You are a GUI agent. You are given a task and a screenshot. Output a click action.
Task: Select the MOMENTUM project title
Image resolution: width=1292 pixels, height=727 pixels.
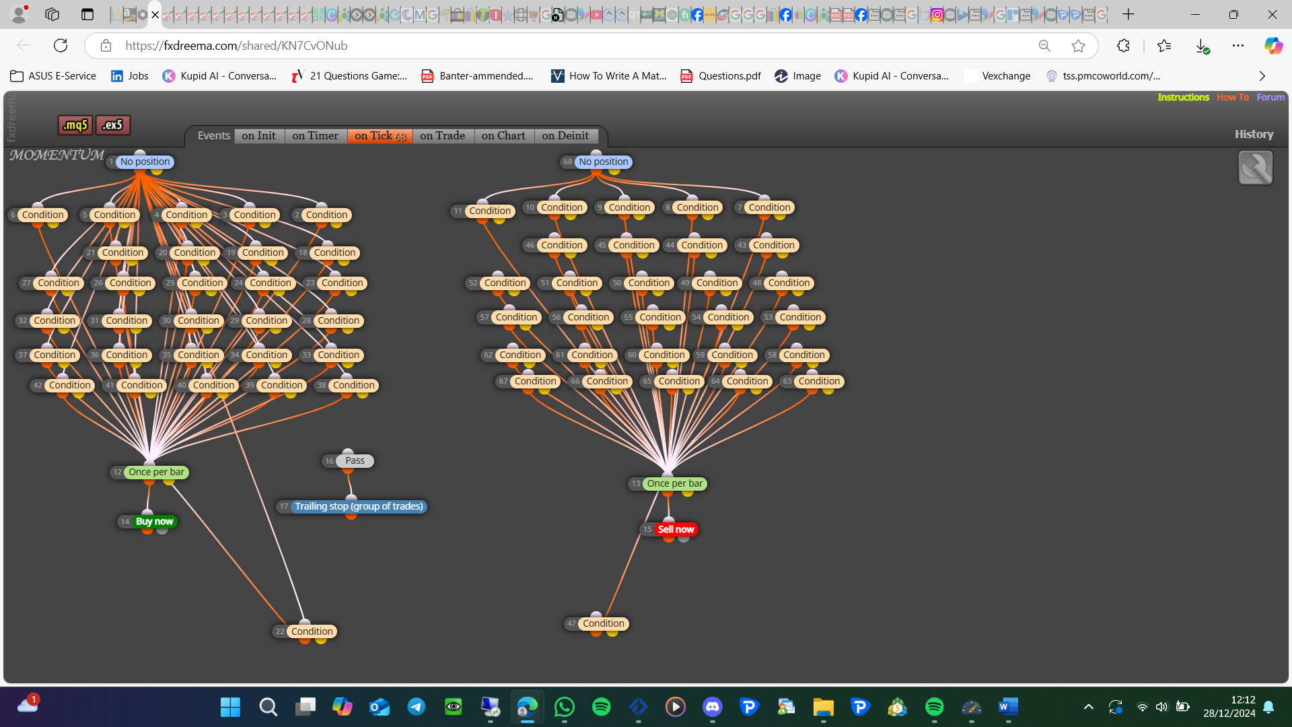[x=57, y=155]
